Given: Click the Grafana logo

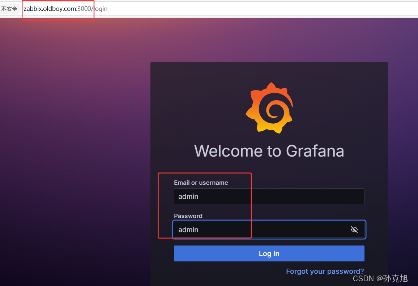Looking at the screenshot, I should [269, 108].
